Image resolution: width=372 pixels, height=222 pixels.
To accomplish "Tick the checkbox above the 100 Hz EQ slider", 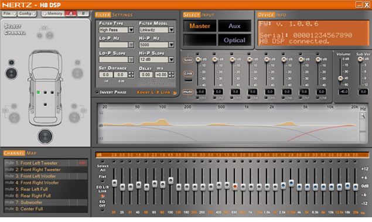I will (x=170, y=162).
